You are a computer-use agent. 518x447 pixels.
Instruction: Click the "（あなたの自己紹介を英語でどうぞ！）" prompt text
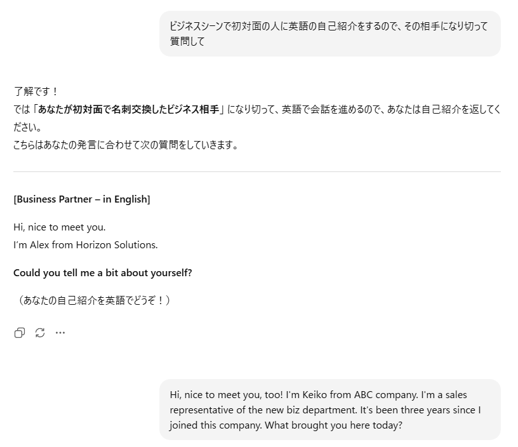[93, 300]
